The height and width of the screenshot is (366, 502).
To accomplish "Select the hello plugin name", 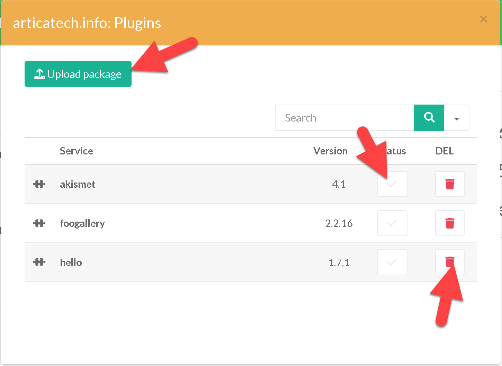I will click(x=71, y=262).
